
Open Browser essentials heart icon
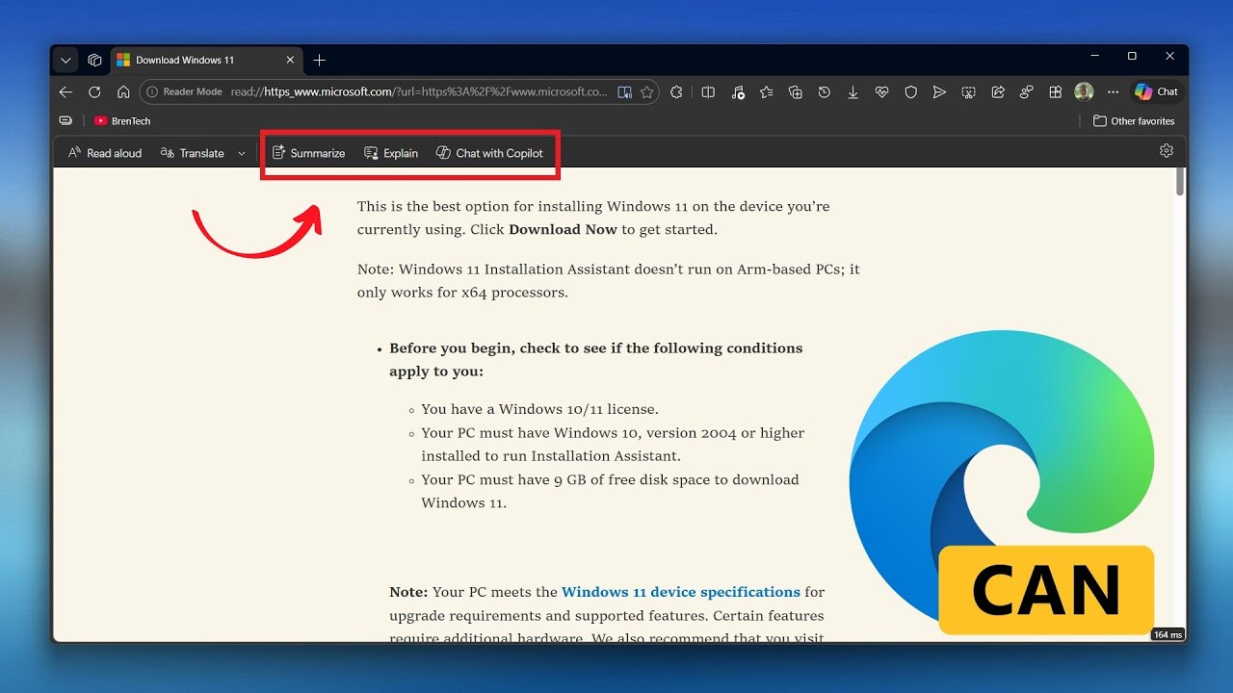[881, 92]
